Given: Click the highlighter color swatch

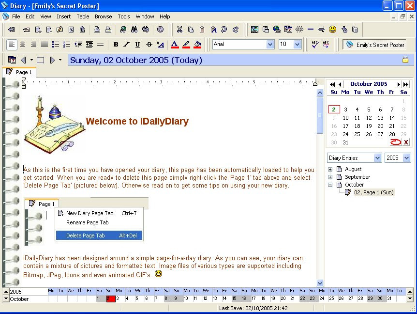Looking at the screenshot, I should pos(186,45).
